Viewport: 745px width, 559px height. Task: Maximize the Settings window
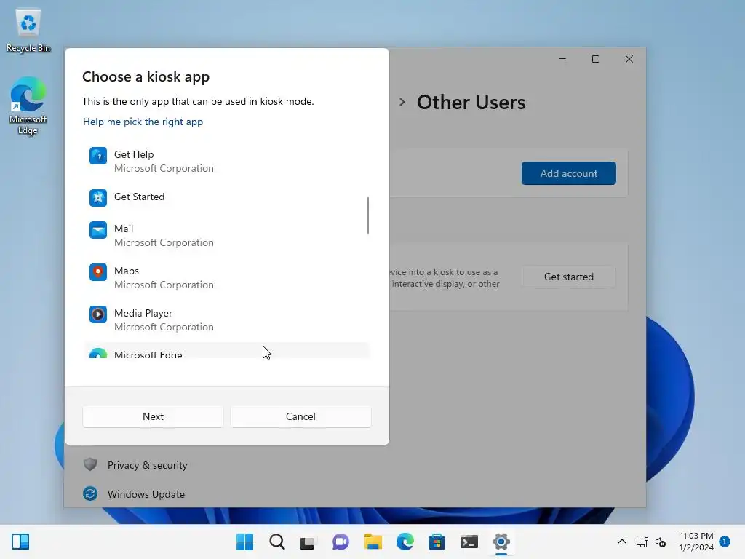[x=596, y=59]
